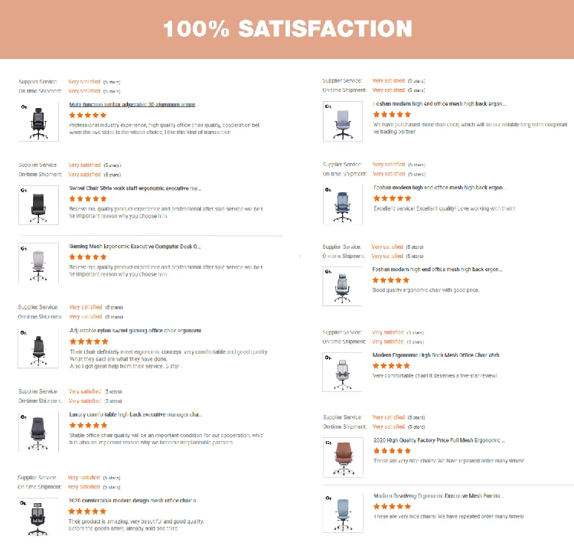
Task: Click the star rating above "Good quality ergonomic chair" review
Action: point(392,280)
